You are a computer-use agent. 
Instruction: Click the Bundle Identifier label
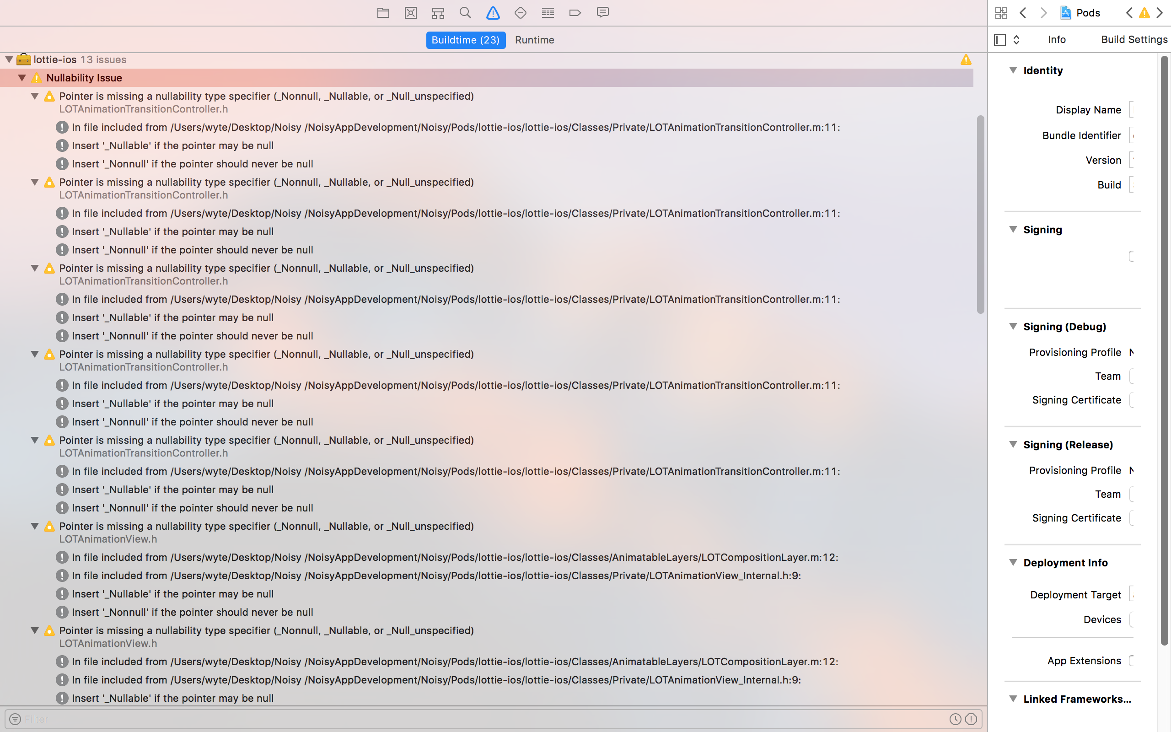(1081, 135)
